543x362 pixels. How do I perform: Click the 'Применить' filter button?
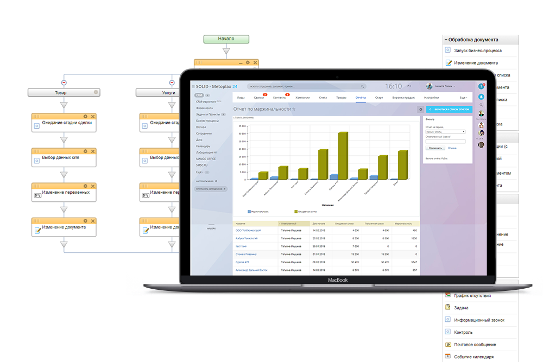click(435, 148)
